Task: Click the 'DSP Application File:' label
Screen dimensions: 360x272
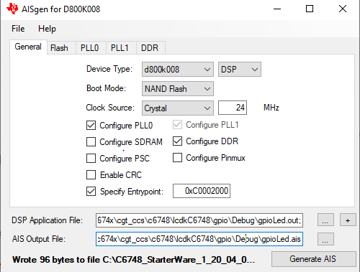Action: coord(47,220)
